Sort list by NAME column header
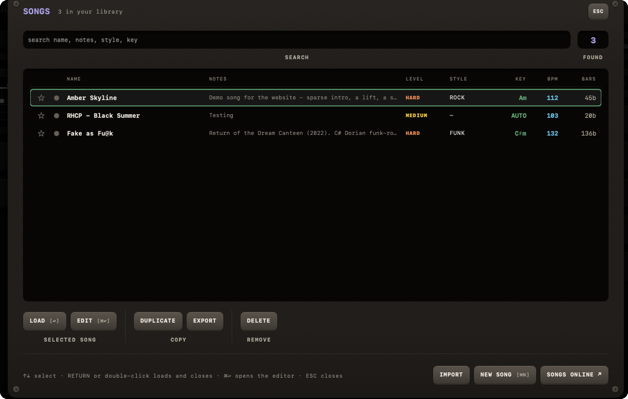Viewport: 628px width, 399px height. (73, 79)
